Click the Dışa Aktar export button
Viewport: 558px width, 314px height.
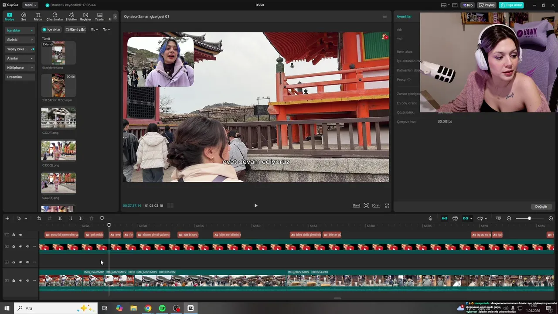511,5
